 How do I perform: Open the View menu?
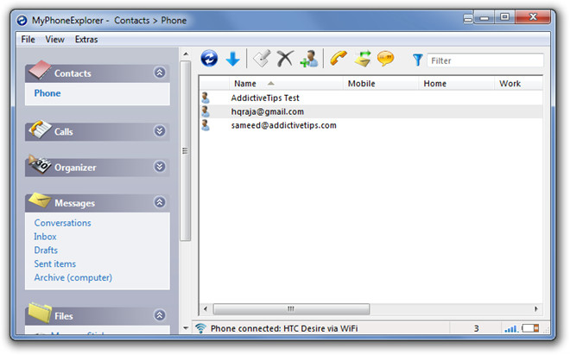coord(54,39)
